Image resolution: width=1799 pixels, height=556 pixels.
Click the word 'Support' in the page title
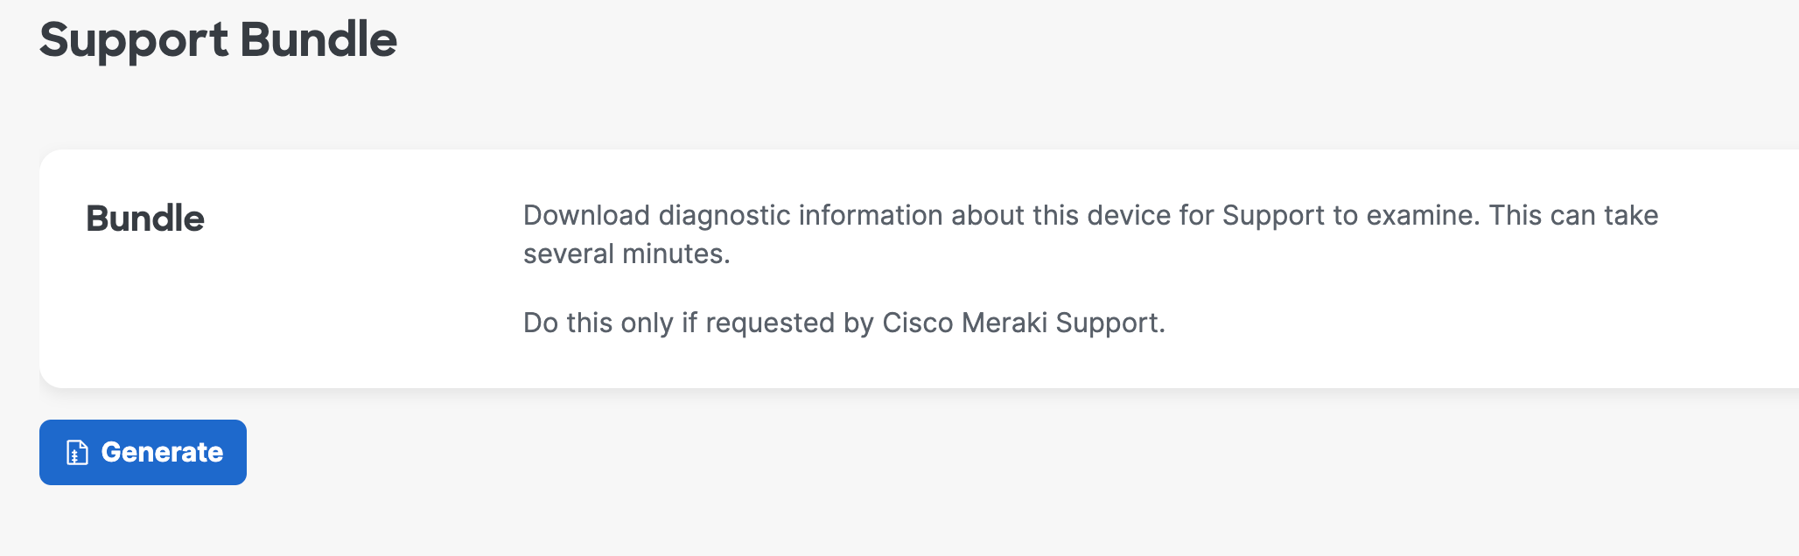134,40
